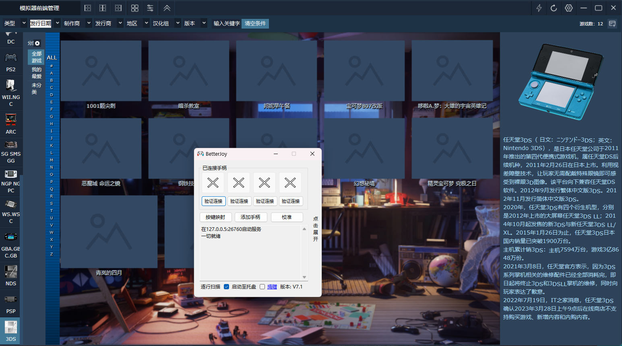The width and height of the screenshot is (622, 346).
Task: Click the category settings gear icon
Action: pyautogui.click(x=37, y=43)
